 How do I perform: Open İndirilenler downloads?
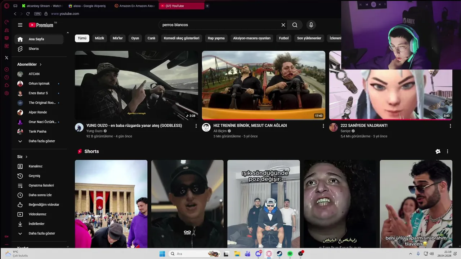coord(39,224)
